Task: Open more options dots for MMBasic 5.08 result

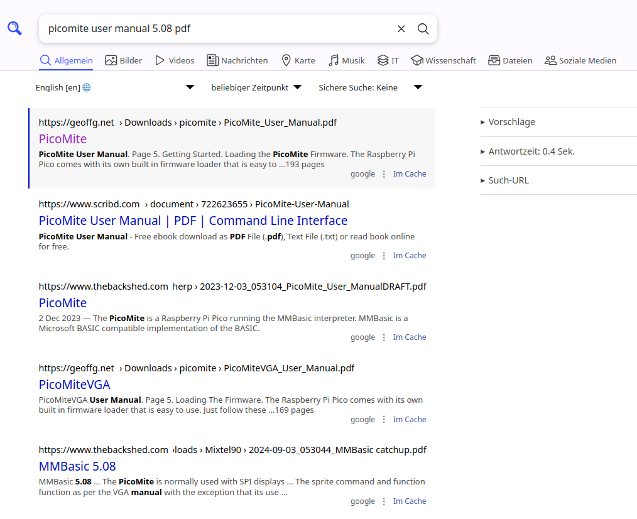Action: point(384,501)
